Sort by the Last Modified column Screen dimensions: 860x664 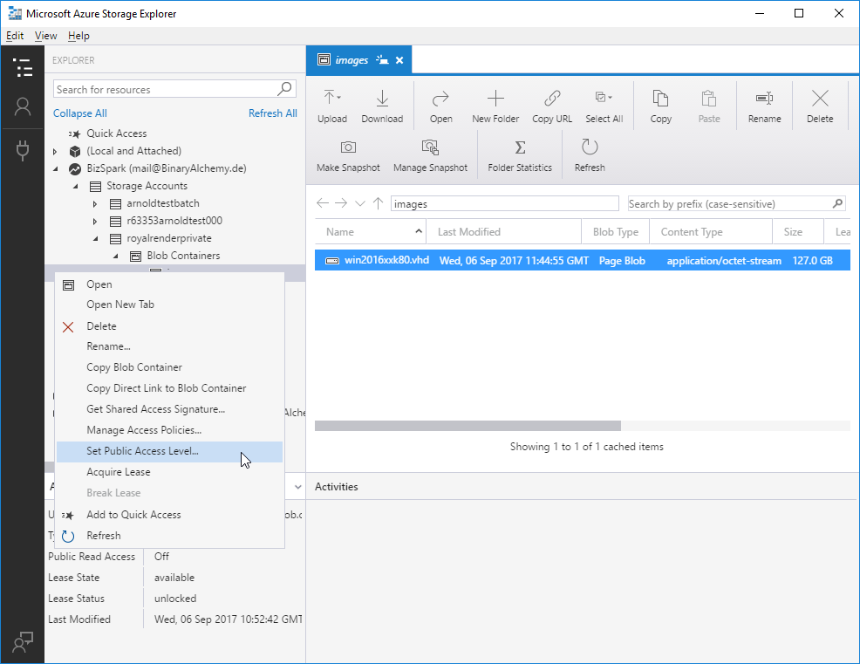pos(503,232)
